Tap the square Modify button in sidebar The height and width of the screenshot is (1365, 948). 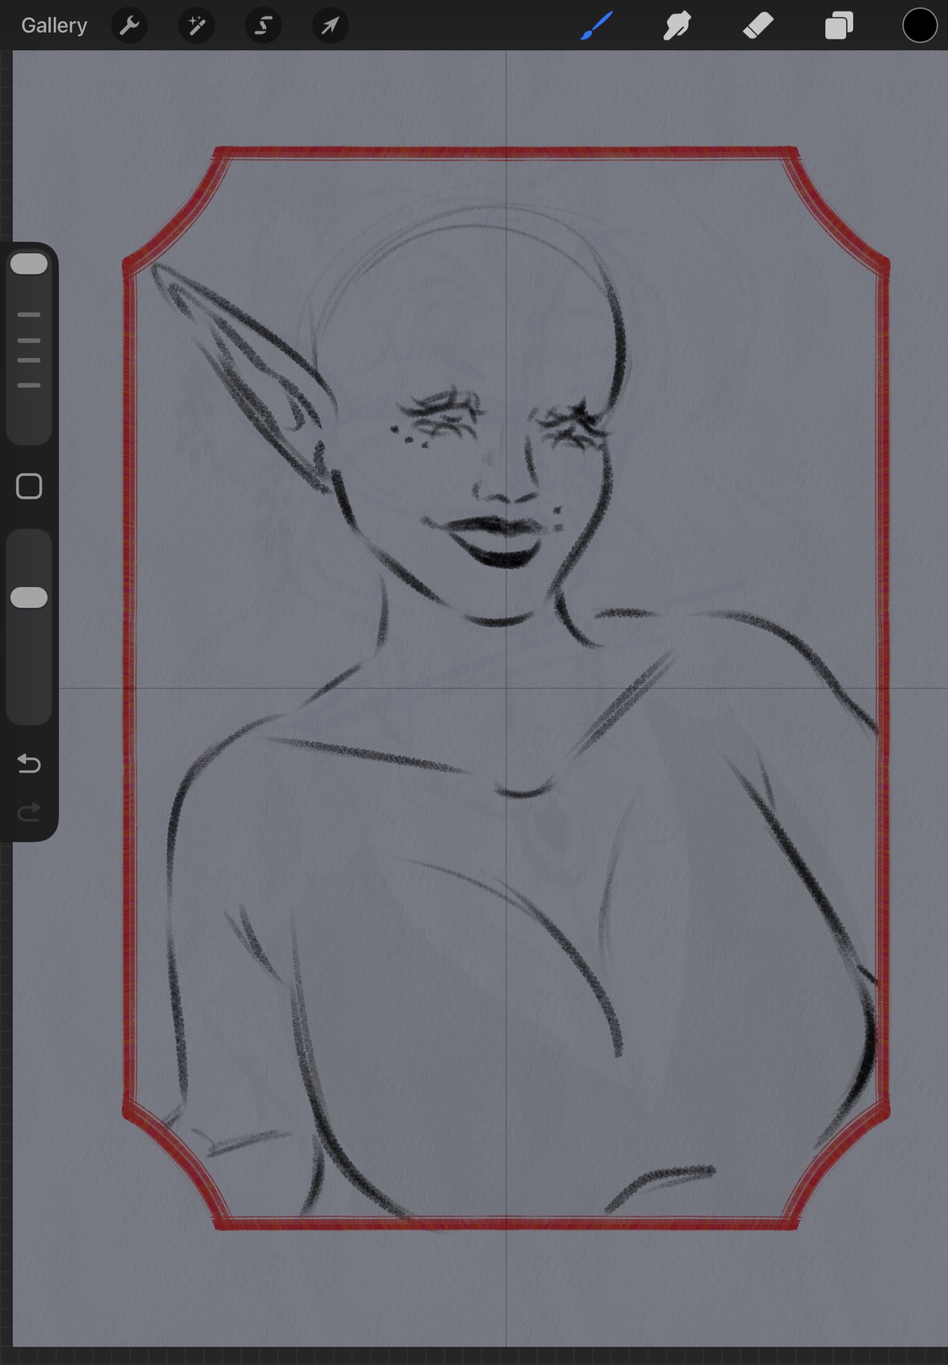pos(29,487)
